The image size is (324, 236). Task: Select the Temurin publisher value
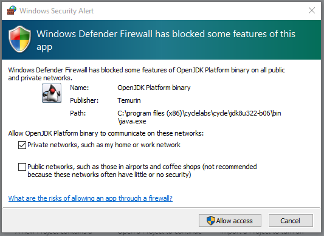(129, 100)
